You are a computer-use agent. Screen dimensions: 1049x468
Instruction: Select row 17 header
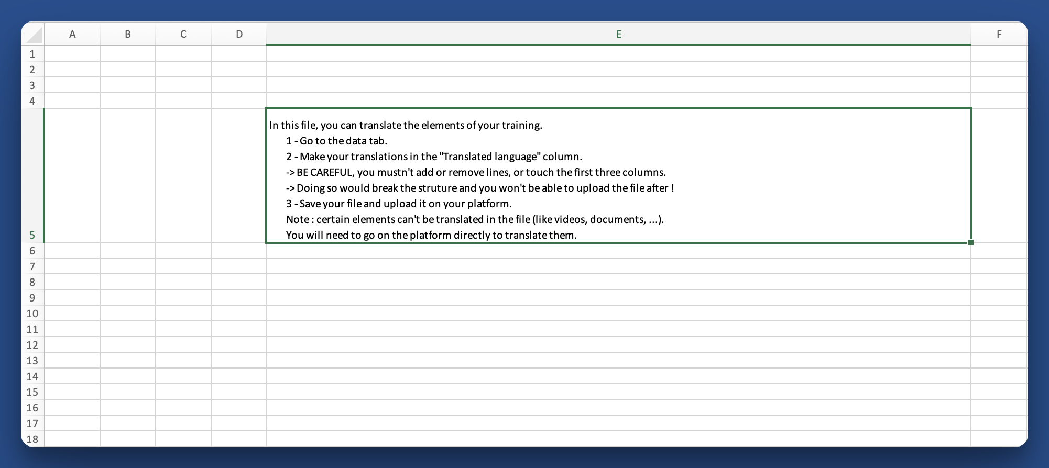coord(32,424)
